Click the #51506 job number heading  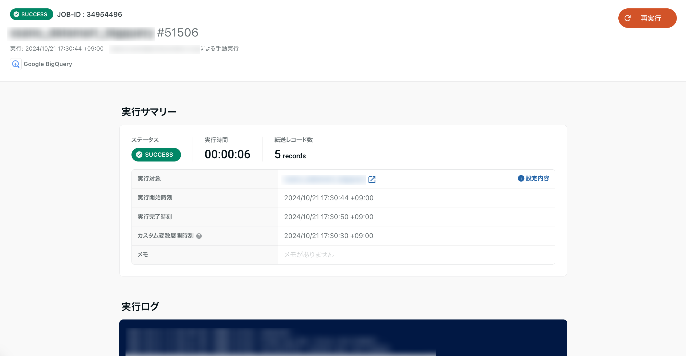[x=178, y=33]
